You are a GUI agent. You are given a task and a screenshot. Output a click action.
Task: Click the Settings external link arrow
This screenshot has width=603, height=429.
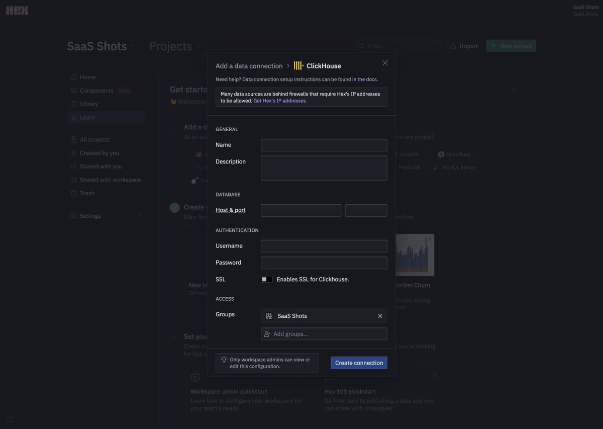[138, 216]
